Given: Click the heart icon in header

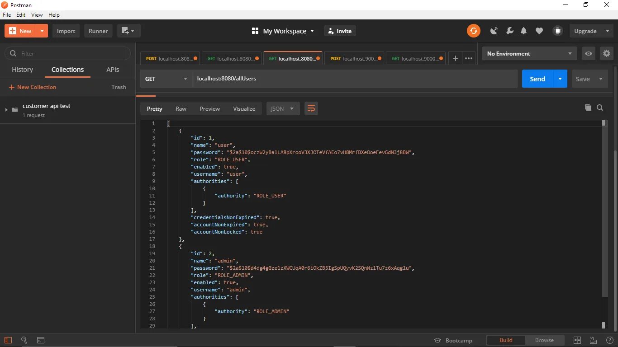Looking at the screenshot, I should pyautogui.click(x=539, y=31).
